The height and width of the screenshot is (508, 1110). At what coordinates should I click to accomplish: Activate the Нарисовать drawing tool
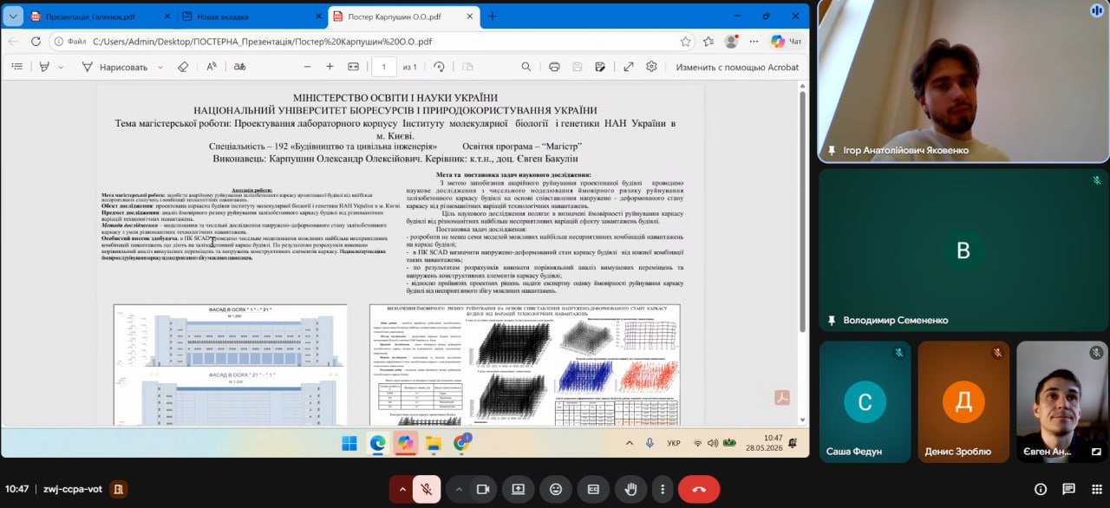[x=114, y=67]
